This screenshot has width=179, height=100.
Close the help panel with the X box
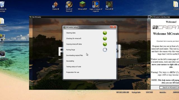pyautogui.click(x=149, y=17)
